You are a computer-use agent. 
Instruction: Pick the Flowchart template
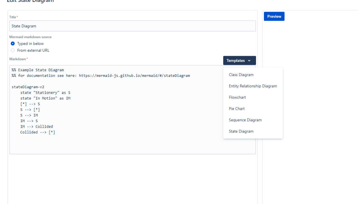(x=237, y=97)
